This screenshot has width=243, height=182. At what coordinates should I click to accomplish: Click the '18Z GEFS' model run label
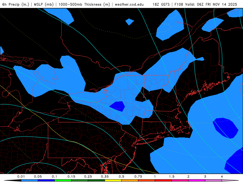click(x=161, y=4)
